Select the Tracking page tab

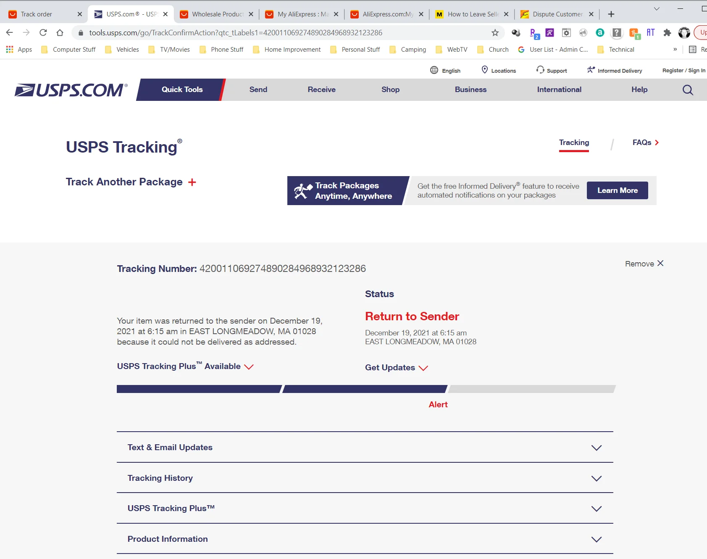574,143
